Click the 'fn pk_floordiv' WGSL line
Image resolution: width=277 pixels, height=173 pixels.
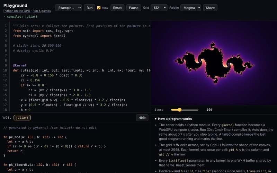(x=40, y=165)
